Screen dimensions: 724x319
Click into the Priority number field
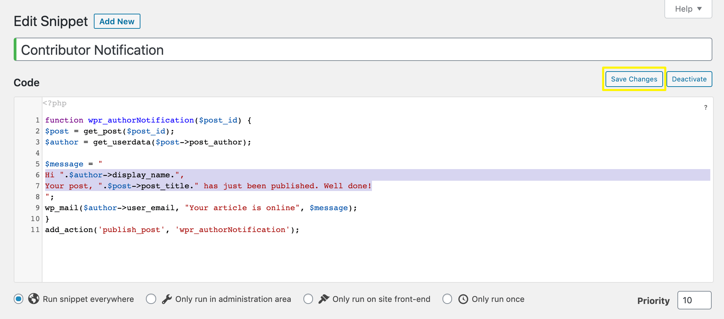694,300
